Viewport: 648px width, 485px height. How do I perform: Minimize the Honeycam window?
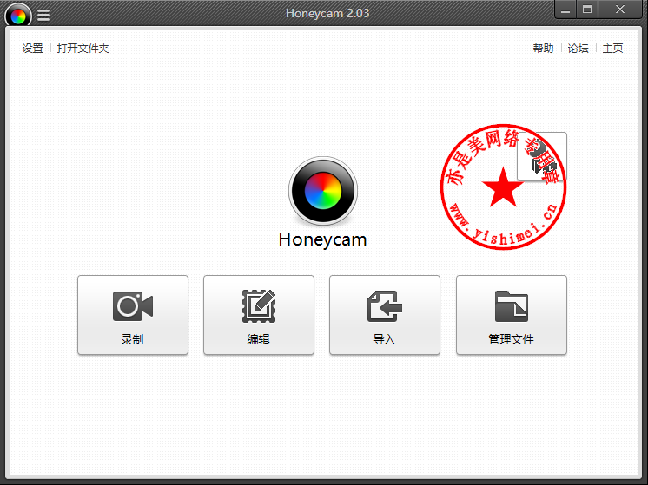[565, 10]
